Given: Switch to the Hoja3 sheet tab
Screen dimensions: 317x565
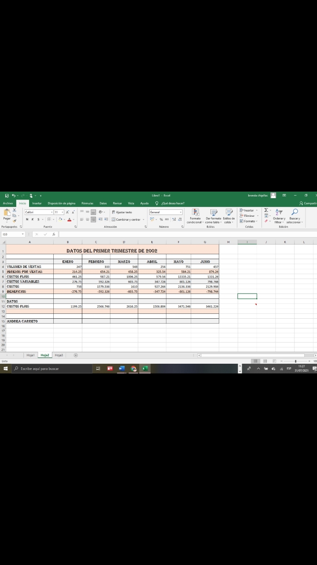Looking at the screenshot, I should pos(59,355).
